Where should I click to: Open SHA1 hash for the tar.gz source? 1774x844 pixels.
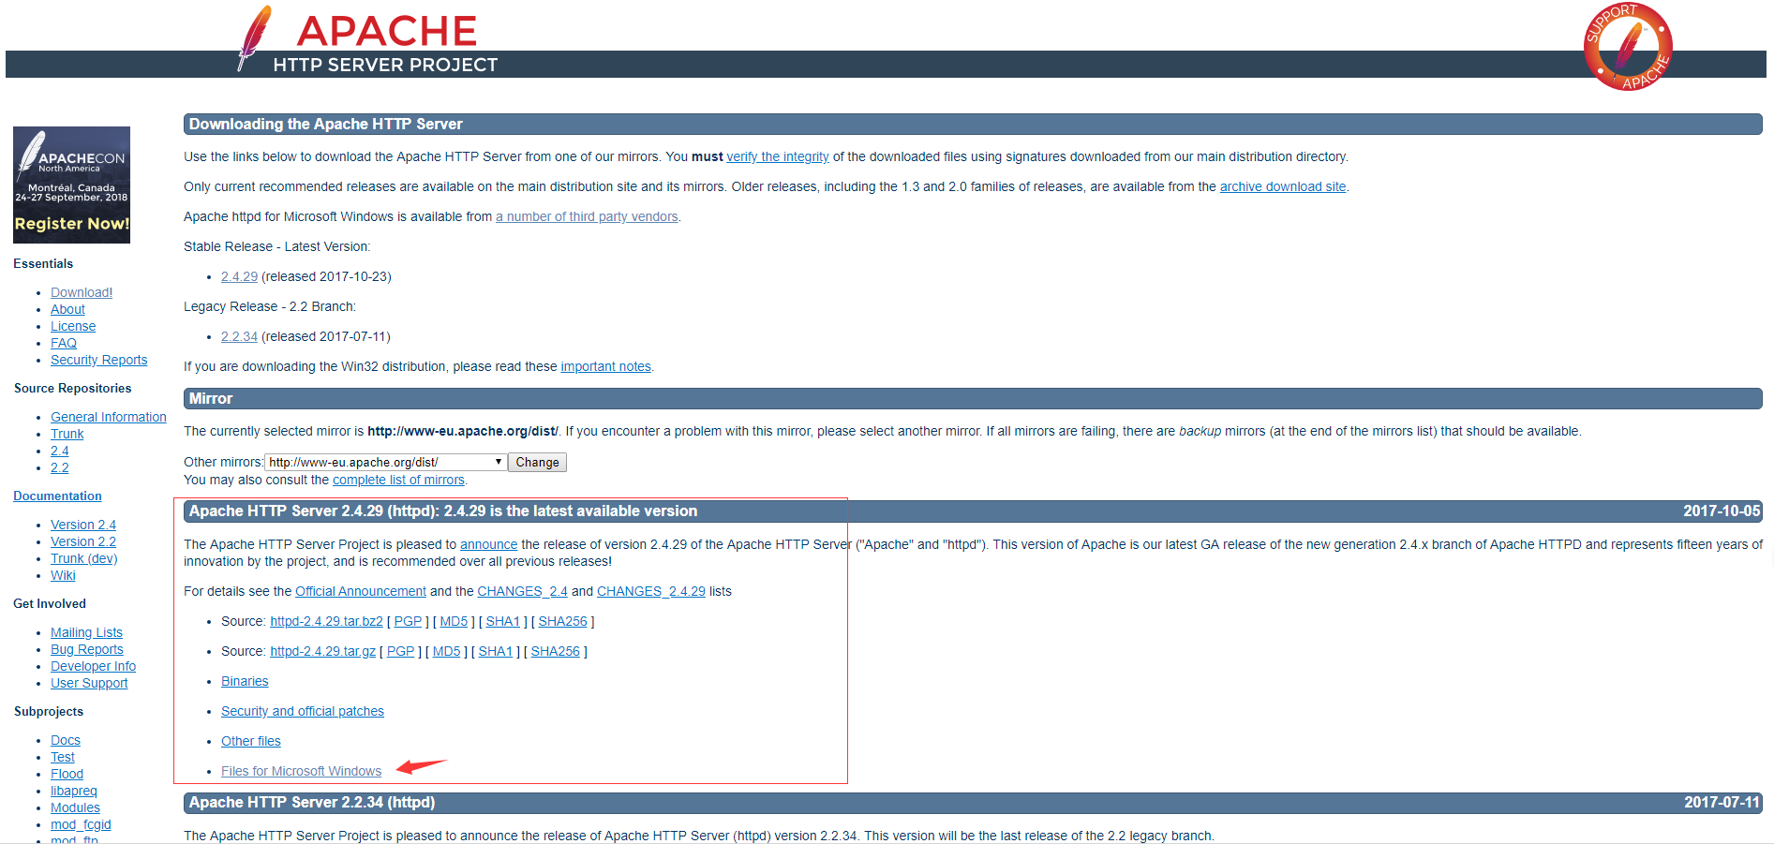coord(495,651)
